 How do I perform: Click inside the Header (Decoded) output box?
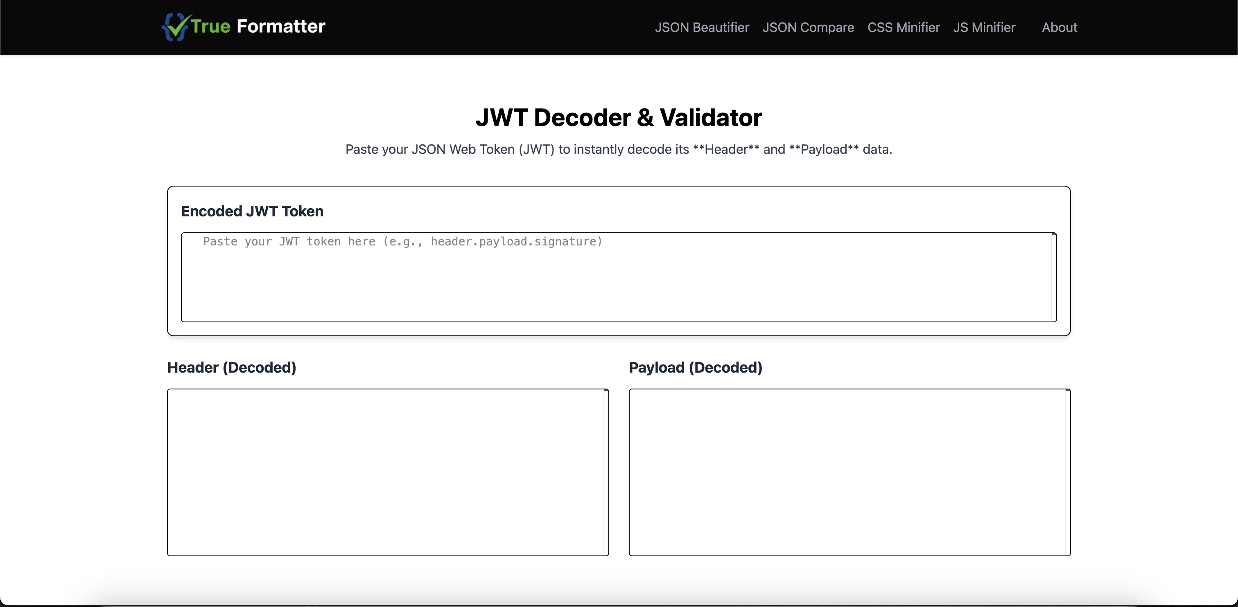pos(384,472)
